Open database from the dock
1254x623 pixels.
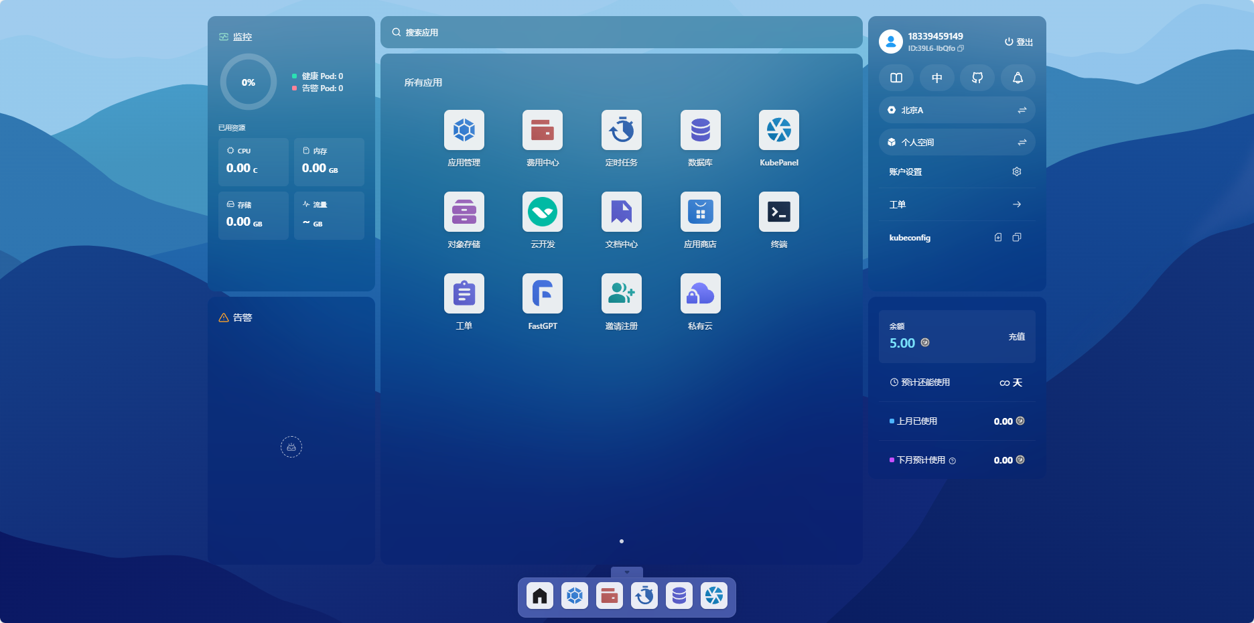pos(679,596)
